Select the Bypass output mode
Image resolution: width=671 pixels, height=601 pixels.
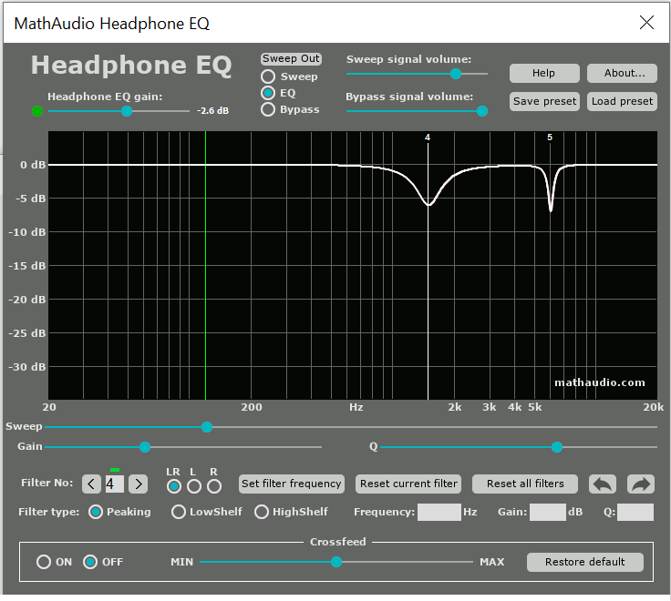click(x=268, y=109)
